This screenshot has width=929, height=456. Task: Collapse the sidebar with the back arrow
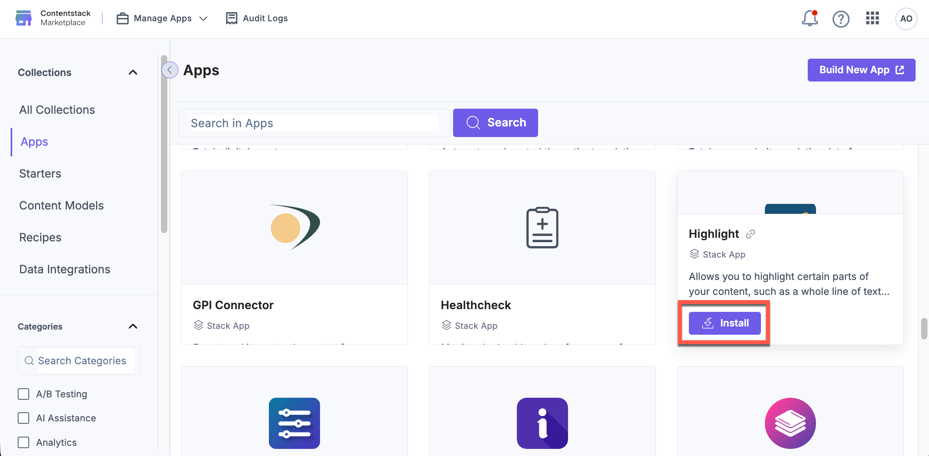tap(170, 70)
